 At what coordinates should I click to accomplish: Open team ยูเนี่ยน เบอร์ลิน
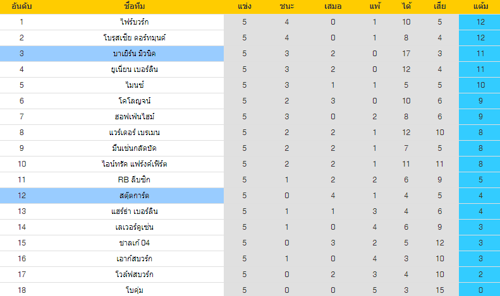[x=134, y=69]
